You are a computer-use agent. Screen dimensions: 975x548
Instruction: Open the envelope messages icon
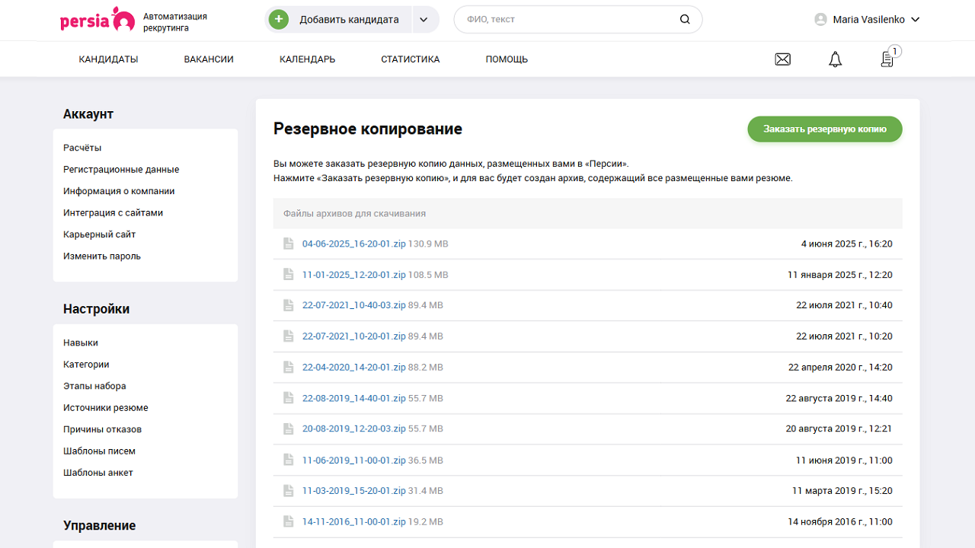782,59
